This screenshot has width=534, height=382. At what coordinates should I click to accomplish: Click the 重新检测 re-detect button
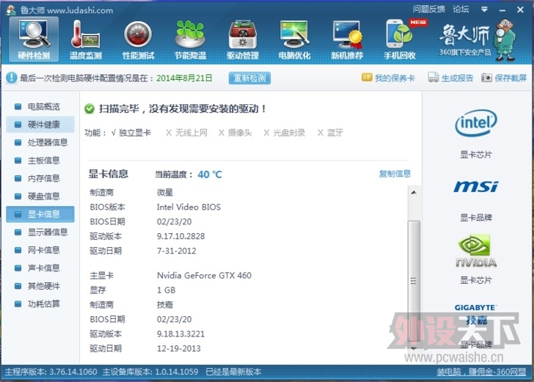(249, 78)
